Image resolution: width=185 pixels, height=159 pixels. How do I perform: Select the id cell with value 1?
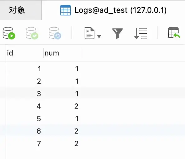pyautogui.click(x=25, y=69)
